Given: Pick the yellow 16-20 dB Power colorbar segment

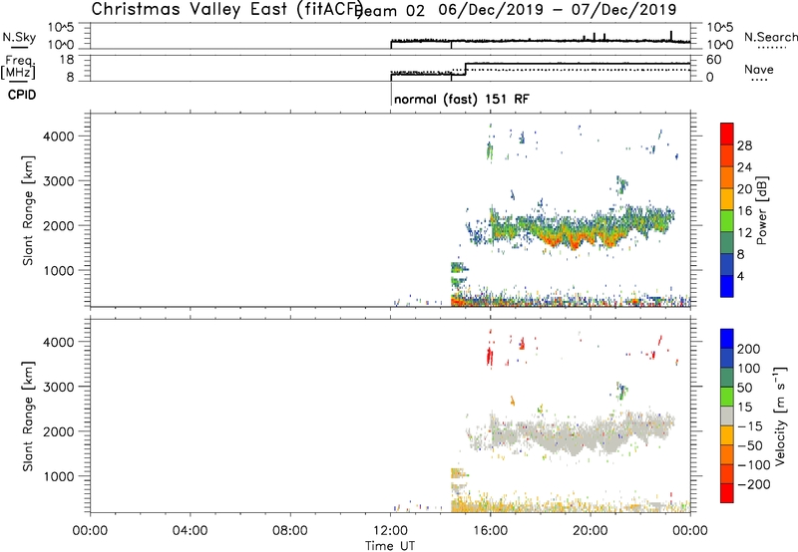Looking at the screenshot, I should click(x=727, y=199).
